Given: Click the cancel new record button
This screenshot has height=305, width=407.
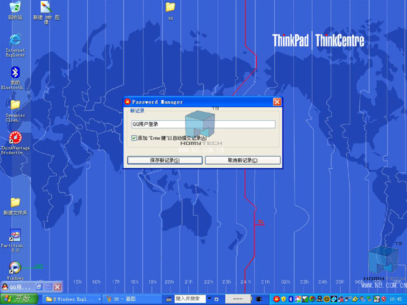Looking at the screenshot, I should click(x=242, y=160).
